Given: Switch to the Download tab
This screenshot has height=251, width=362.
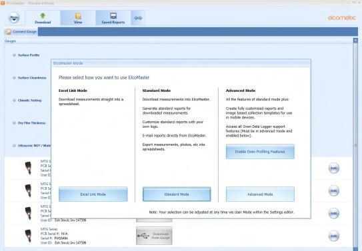Looking at the screenshot, I should 43,18.
